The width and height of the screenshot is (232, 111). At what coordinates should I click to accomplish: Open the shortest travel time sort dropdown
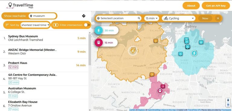coord(35,25)
